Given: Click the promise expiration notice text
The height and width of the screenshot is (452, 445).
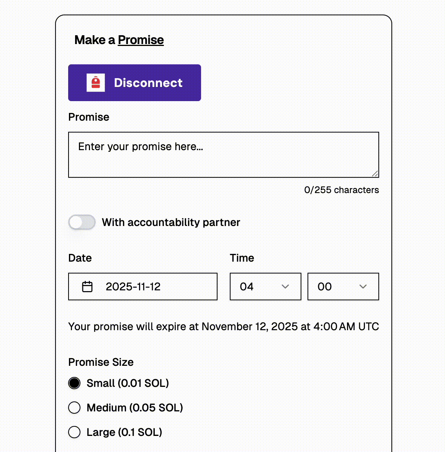Looking at the screenshot, I should click(223, 326).
